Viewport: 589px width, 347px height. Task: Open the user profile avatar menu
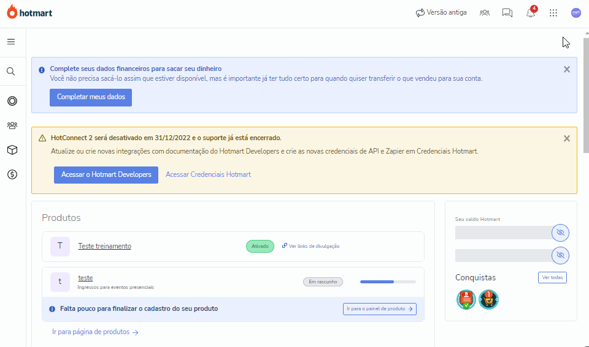pyautogui.click(x=576, y=13)
